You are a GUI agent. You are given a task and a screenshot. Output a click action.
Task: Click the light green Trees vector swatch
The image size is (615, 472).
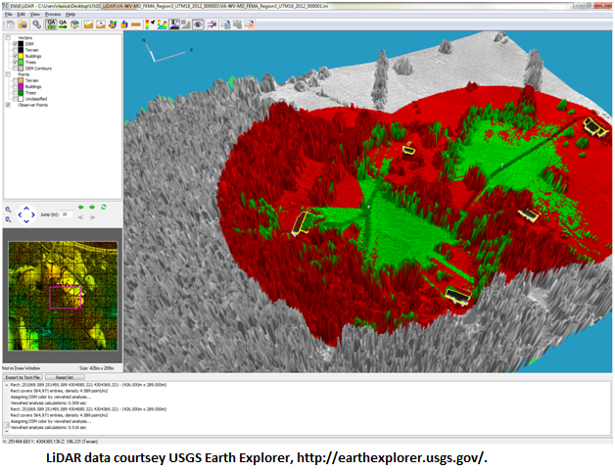click(21, 62)
